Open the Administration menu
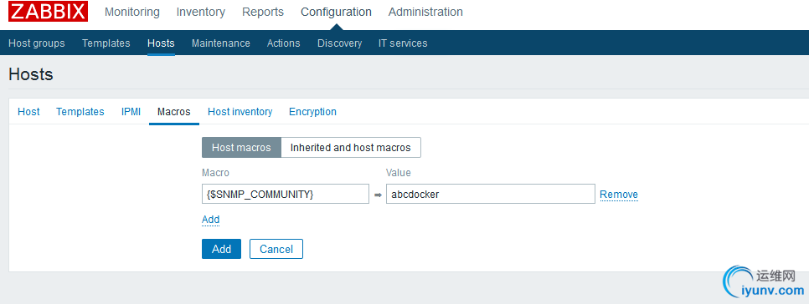This screenshot has width=809, height=304. (x=425, y=12)
